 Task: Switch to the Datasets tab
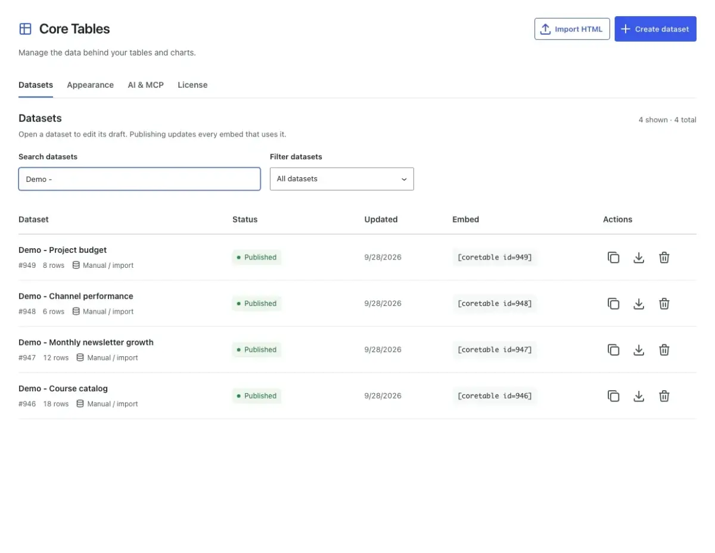coord(36,85)
